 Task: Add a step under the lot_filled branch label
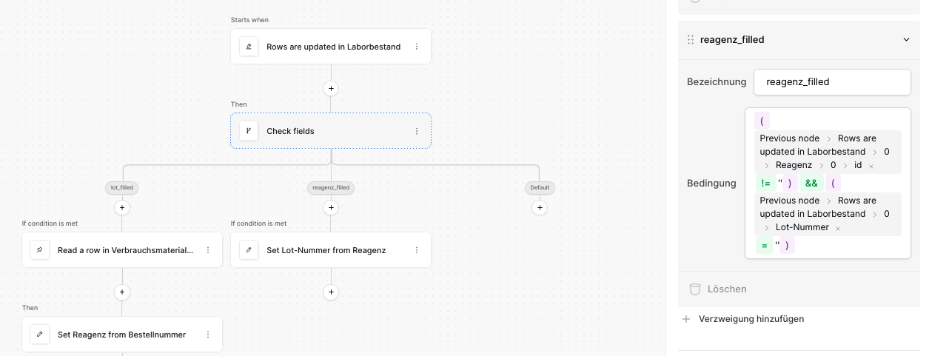click(x=122, y=208)
